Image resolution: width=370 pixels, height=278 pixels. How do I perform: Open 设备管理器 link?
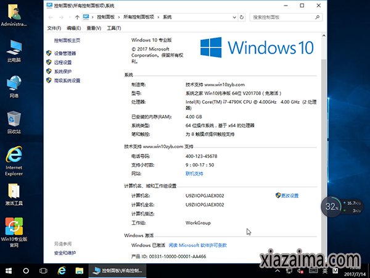65,53
